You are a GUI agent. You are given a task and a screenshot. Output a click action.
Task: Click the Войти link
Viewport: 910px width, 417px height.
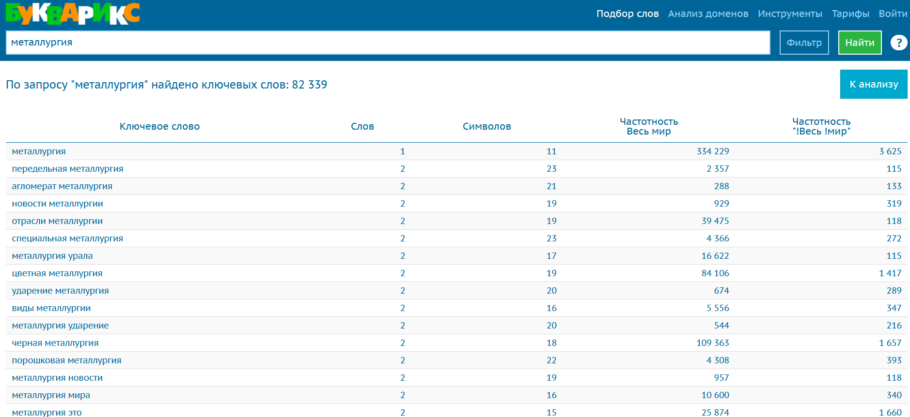point(893,14)
